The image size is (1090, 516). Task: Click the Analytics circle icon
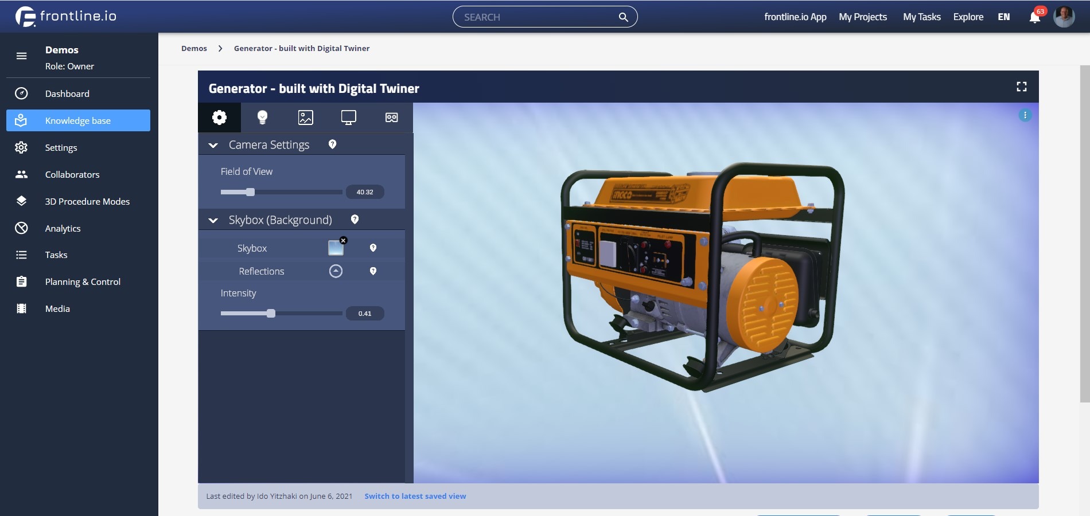point(21,228)
